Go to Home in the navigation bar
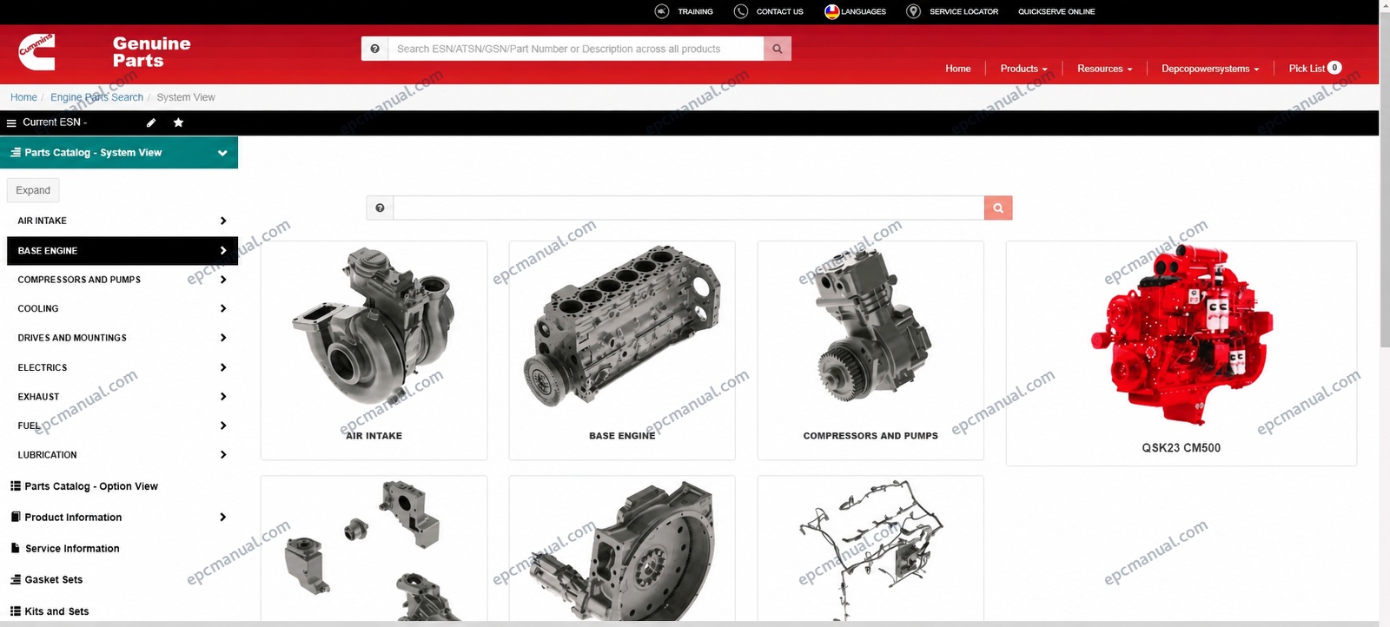This screenshot has height=627, width=1390. (957, 69)
